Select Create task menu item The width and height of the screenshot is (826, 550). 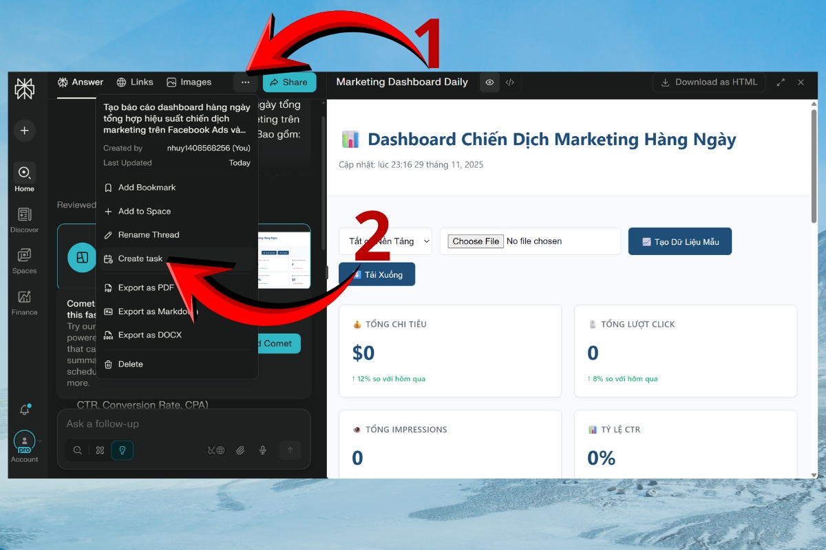click(177, 258)
